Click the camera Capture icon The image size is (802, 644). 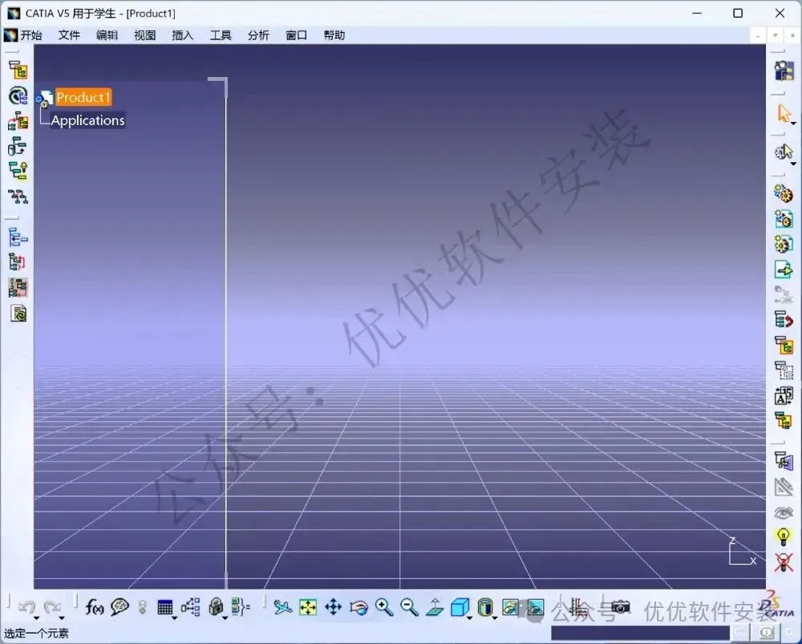click(x=621, y=607)
